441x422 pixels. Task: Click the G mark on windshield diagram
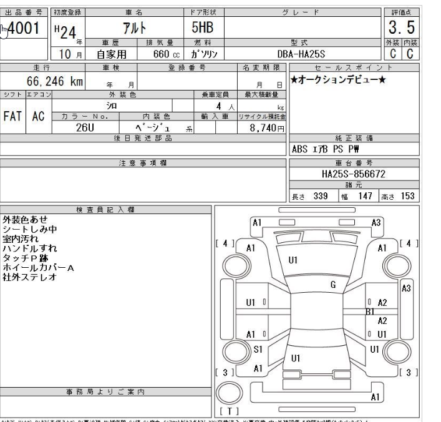point(335,284)
